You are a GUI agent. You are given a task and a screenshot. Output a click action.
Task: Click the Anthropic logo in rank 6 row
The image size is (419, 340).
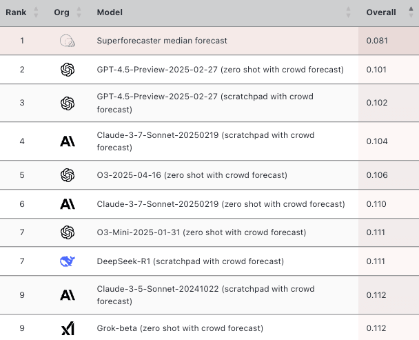(67, 204)
